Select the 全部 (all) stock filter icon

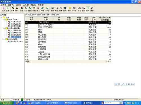click(x=22, y=9)
